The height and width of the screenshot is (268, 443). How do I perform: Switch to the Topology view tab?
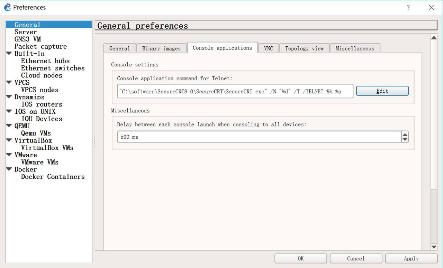pyautogui.click(x=304, y=48)
